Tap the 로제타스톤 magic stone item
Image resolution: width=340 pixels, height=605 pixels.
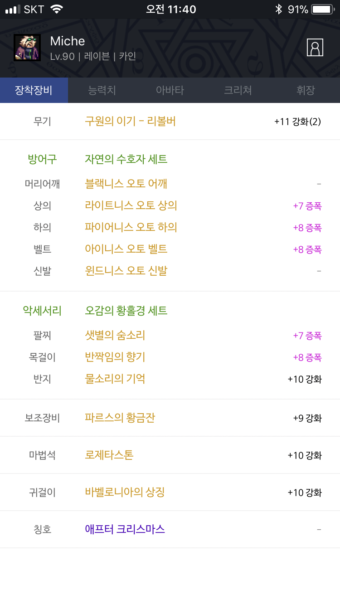click(x=109, y=455)
